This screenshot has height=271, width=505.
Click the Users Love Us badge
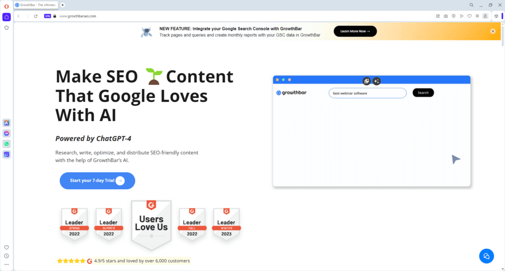point(151,225)
